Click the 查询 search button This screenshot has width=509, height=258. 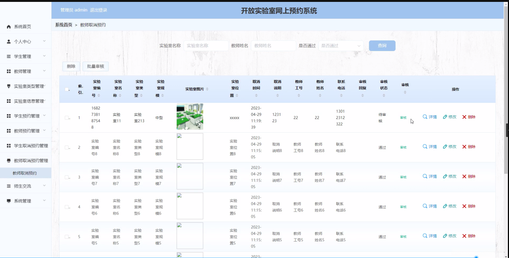(x=382, y=46)
